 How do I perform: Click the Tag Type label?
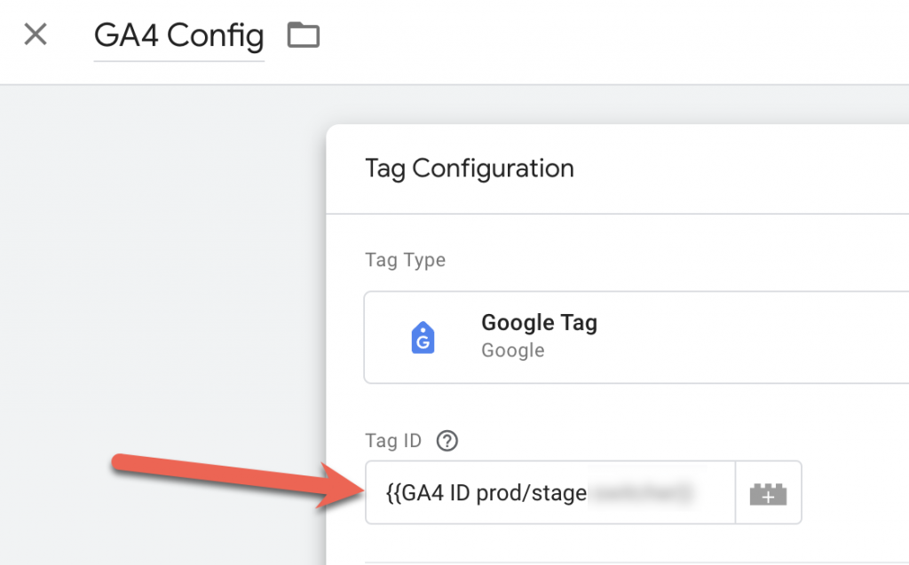tap(405, 260)
